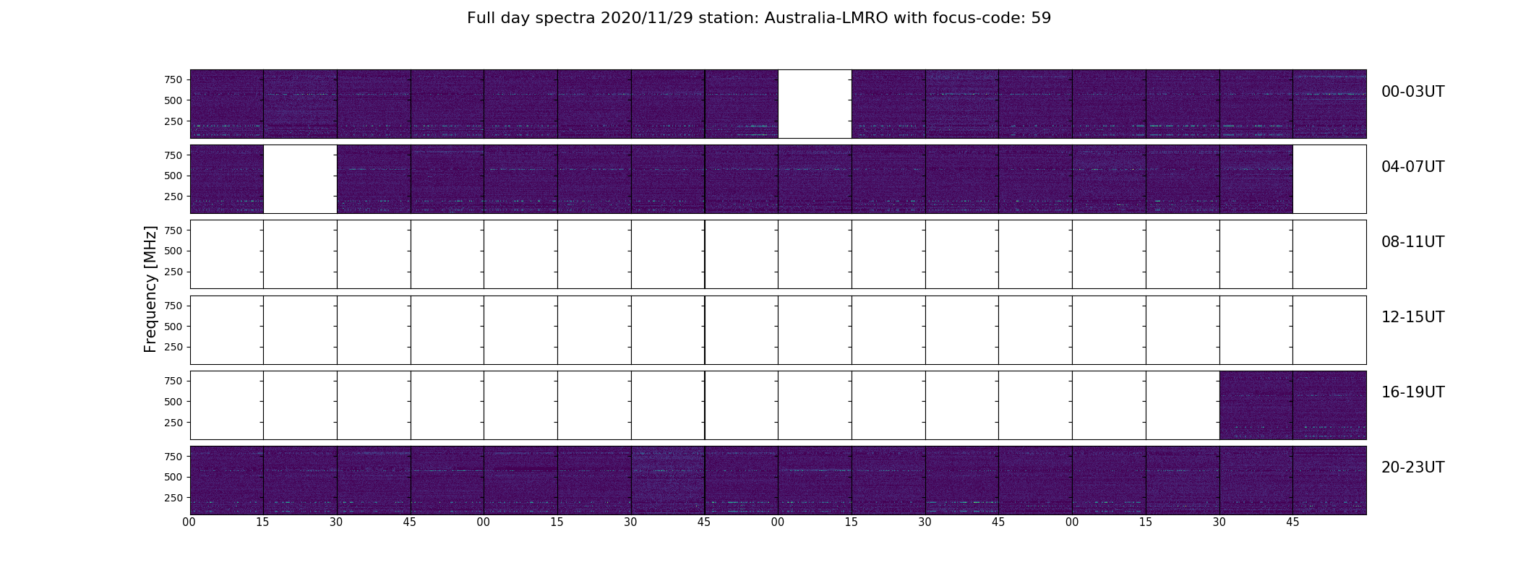
Task: Click the leftmost "15" x-axis tick label
Action: [262, 522]
